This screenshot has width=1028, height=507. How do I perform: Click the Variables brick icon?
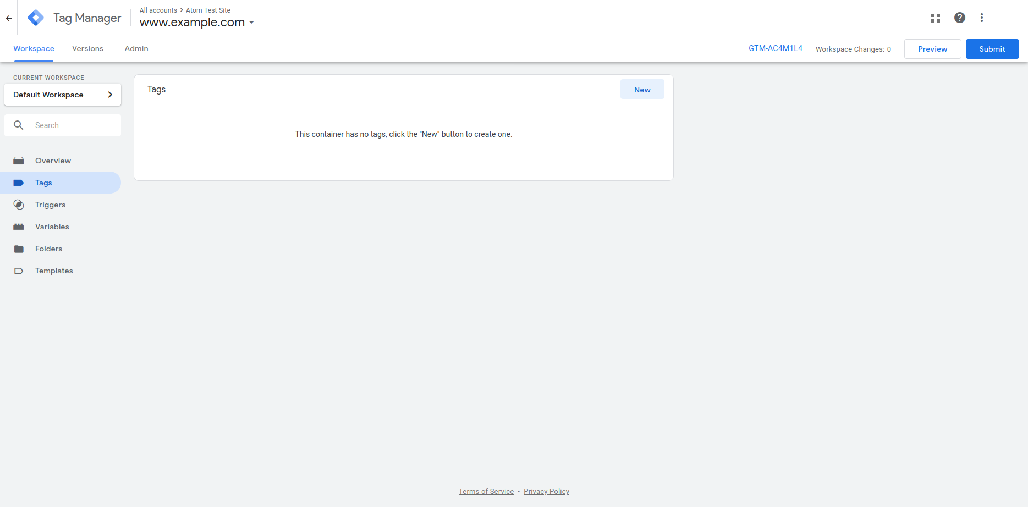pyautogui.click(x=19, y=227)
